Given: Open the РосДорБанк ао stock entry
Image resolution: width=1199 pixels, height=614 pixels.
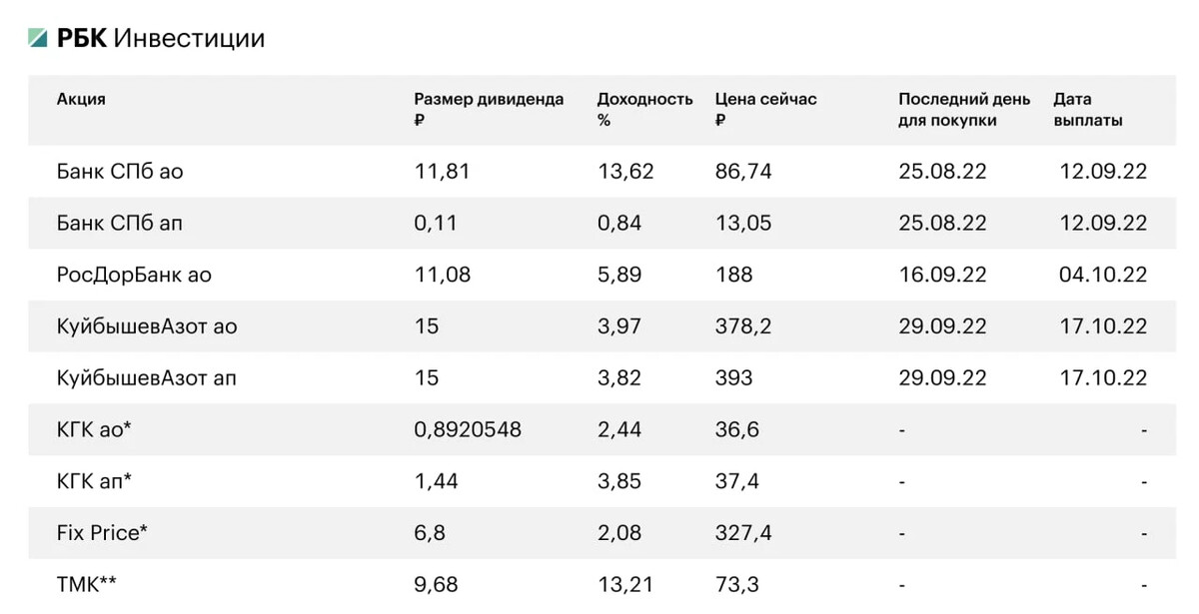Looking at the screenshot, I should [134, 276].
